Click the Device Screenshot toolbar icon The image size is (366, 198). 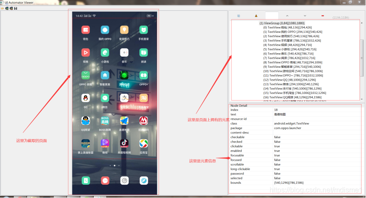[7, 8]
